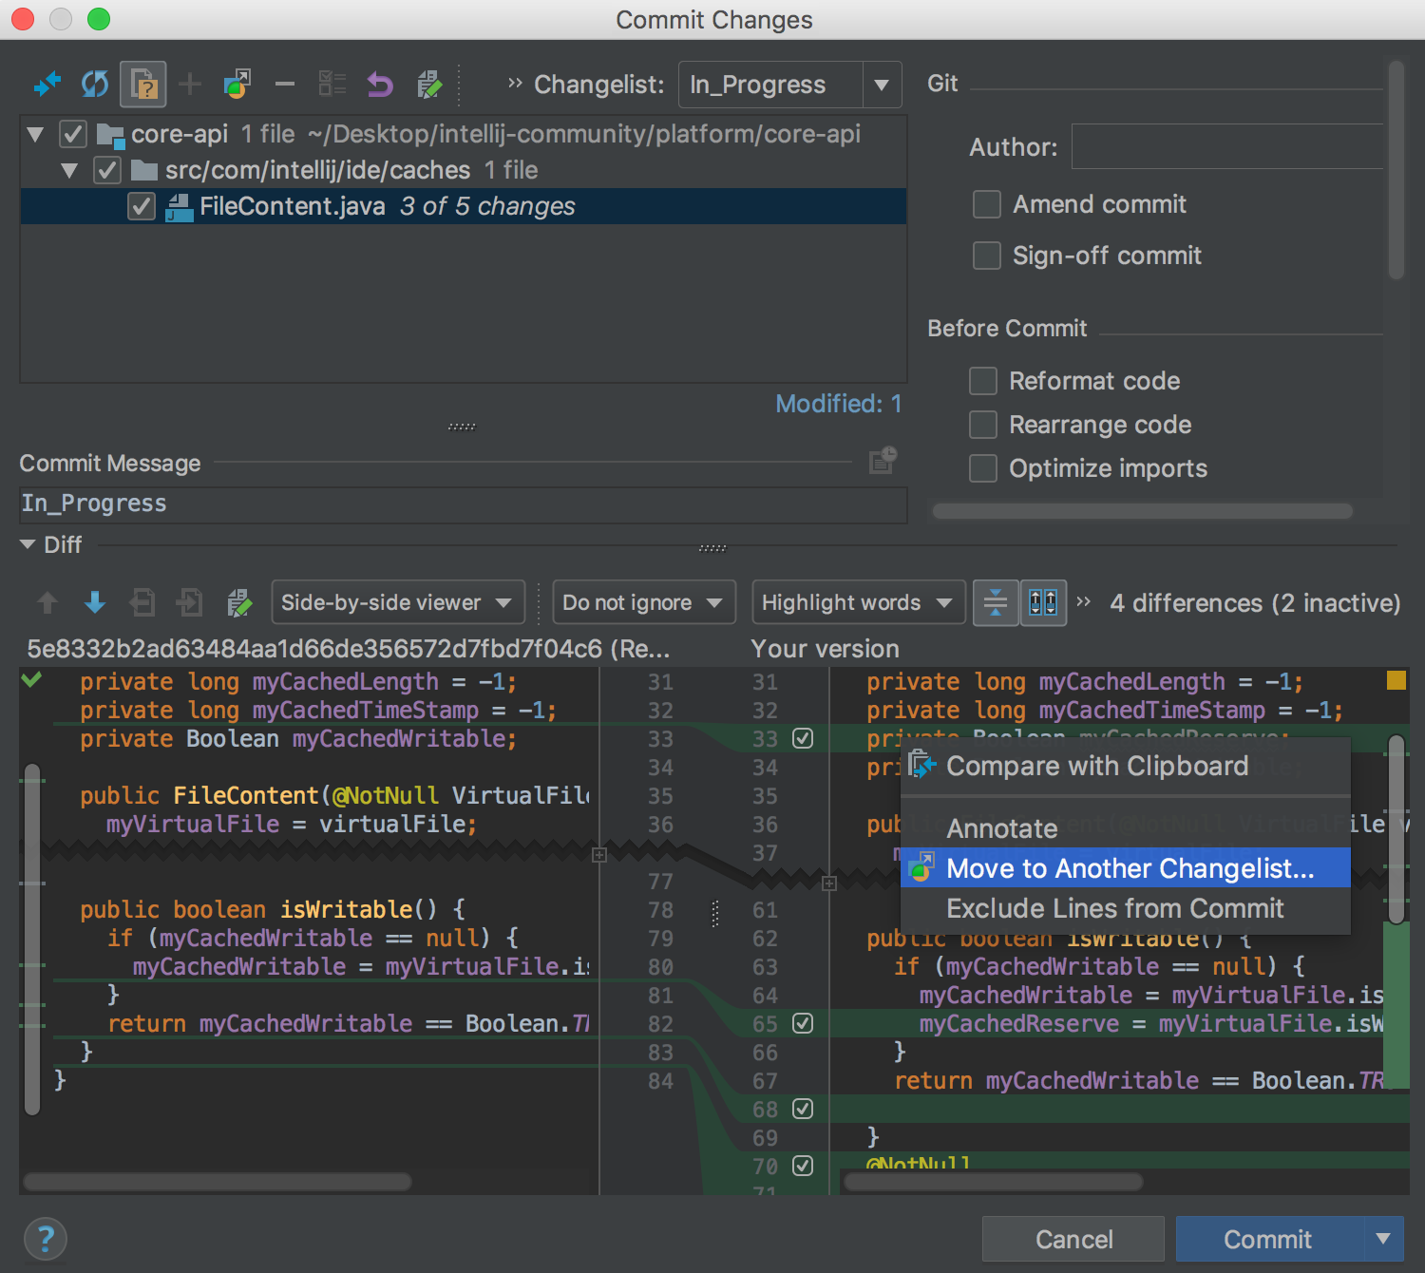Click the Rollback icon in the toolbar
The width and height of the screenshot is (1425, 1273).
tap(379, 84)
